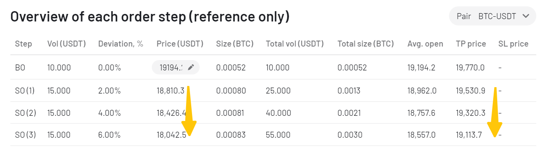
Task: Click the pencil edit icon in BO price
Action: coord(191,68)
